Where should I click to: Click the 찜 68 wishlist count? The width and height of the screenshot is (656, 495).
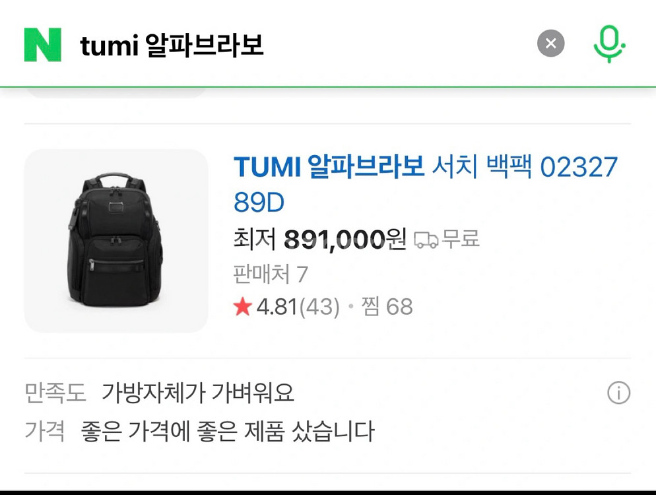click(x=387, y=307)
